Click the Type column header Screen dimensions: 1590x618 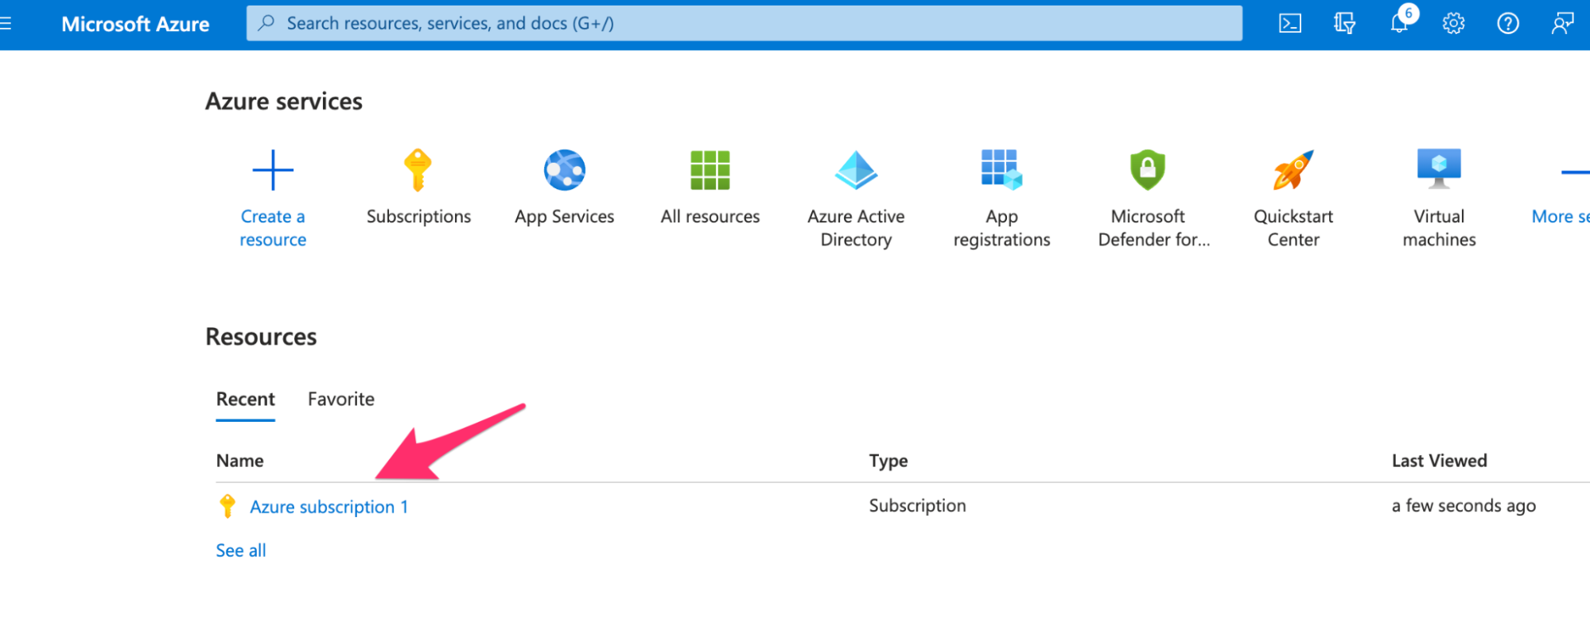[888, 461]
